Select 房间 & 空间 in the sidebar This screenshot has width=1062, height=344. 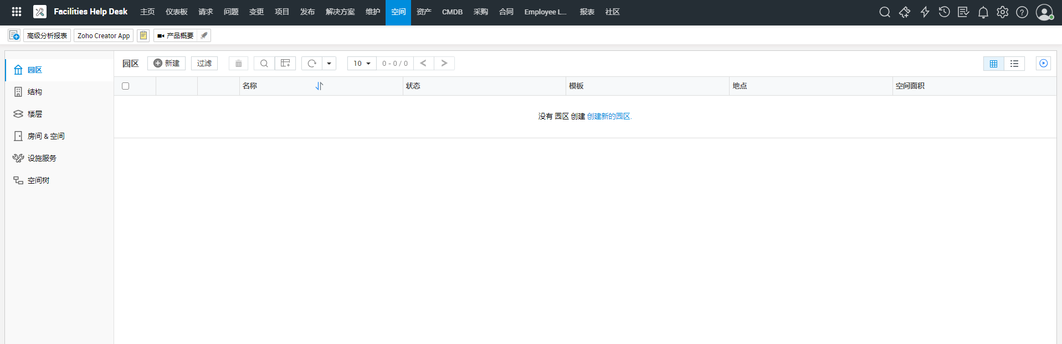click(46, 136)
